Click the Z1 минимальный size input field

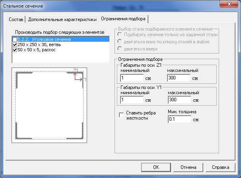click(x=132, y=78)
